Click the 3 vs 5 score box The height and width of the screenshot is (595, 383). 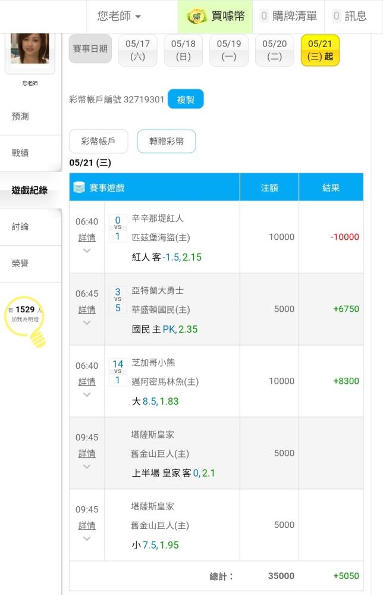[118, 300]
